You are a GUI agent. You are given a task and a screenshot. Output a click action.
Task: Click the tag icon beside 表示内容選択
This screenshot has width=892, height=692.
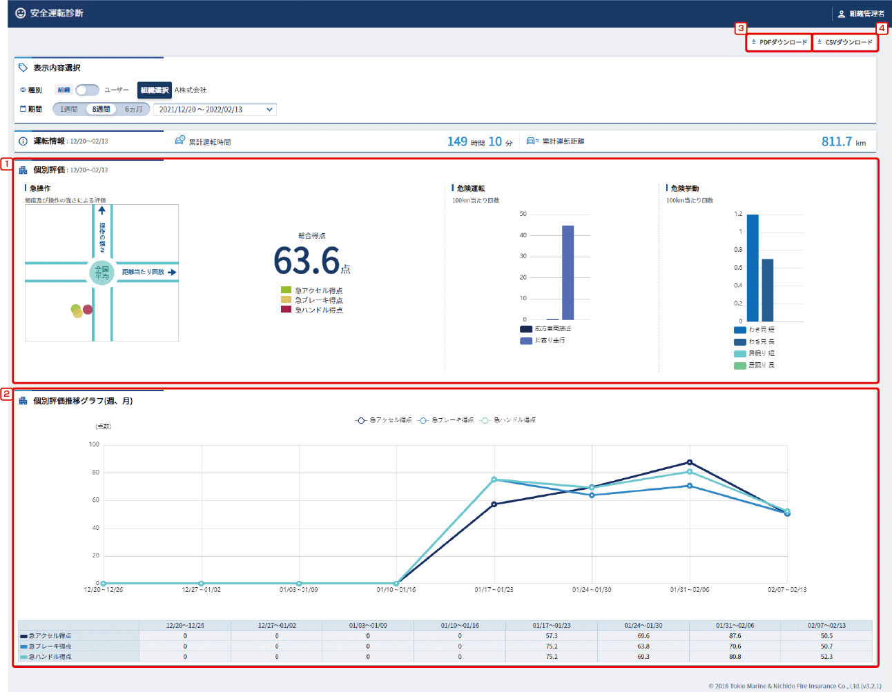23,68
